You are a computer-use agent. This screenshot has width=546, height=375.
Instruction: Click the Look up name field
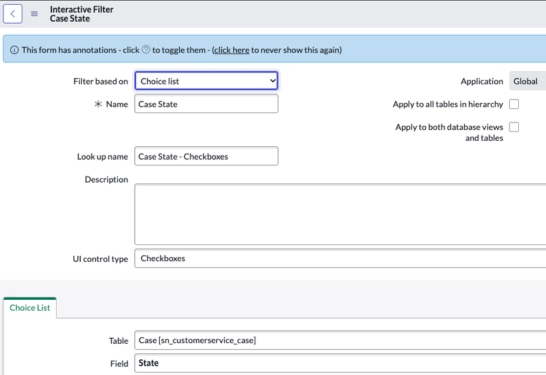pyautogui.click(x=207, y=156)
